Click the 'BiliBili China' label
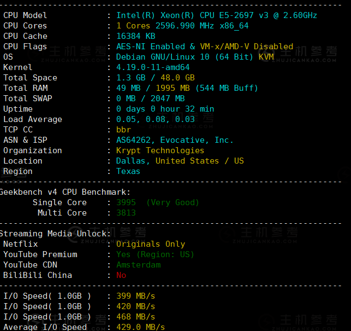351x331 pixels. (38, 275)
